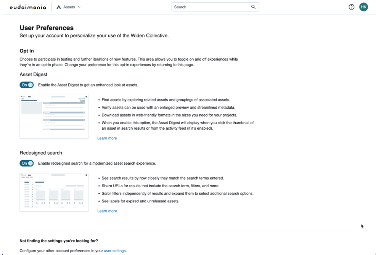The image size is (376, 255).
Task: Click the Assets triangle logo icon
Action: click(x=59, y=7)
